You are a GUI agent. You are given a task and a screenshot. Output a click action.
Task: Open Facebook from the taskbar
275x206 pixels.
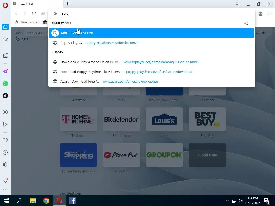pyautogui.click(x=73, y=201)
